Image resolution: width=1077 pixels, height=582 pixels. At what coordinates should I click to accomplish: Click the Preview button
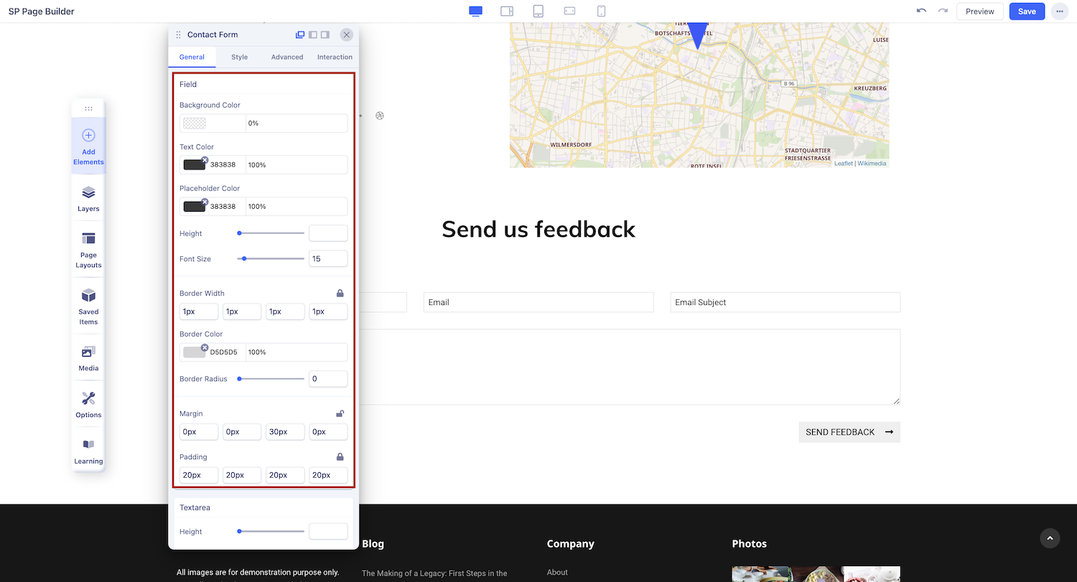click(979, 11)
